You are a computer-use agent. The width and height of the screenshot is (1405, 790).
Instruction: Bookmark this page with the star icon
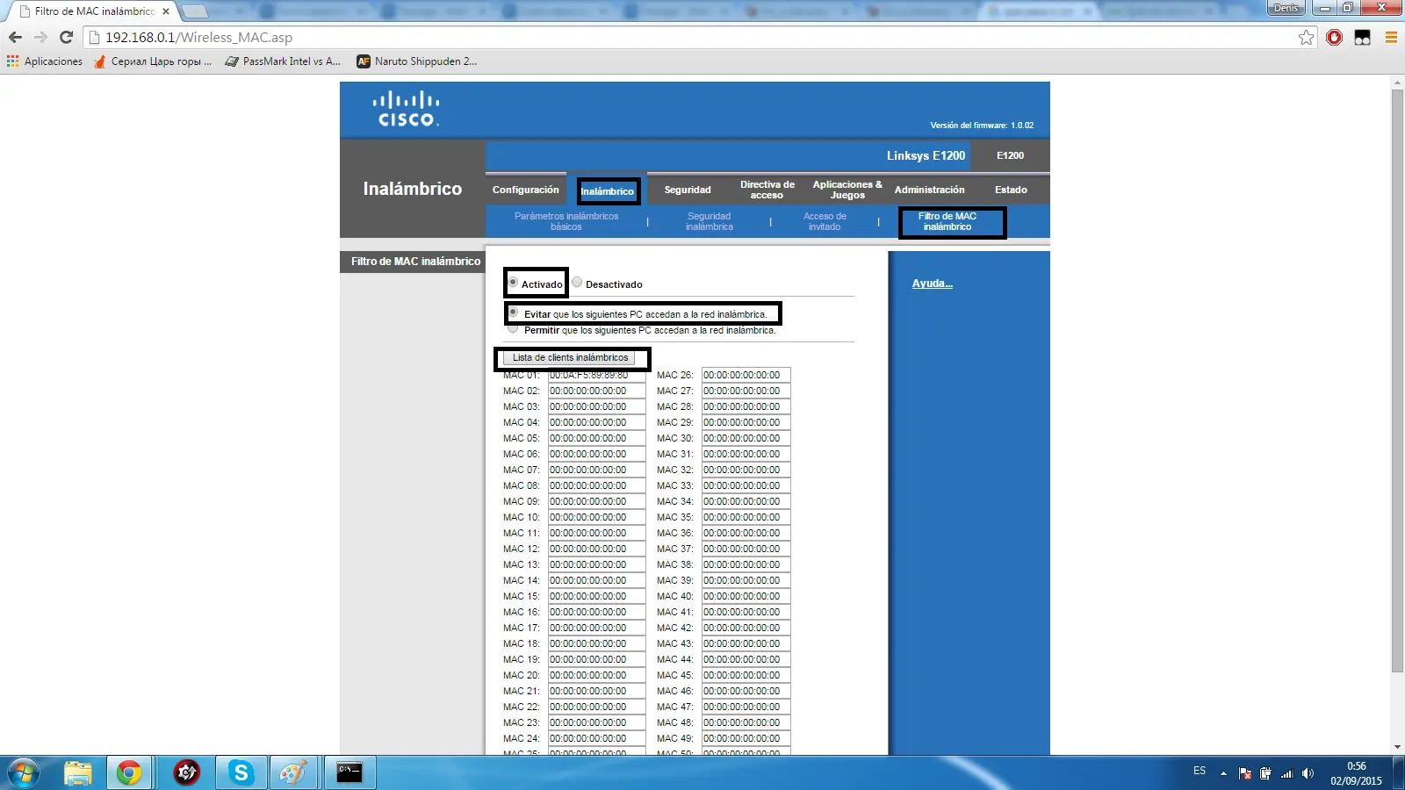(1307, 38)
